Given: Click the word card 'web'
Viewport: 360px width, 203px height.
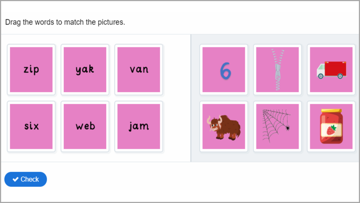Looking at the screenshot, I should point(85,126).
